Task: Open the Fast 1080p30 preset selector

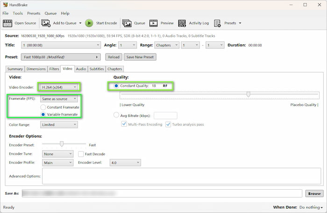Action: click(61, 57)
